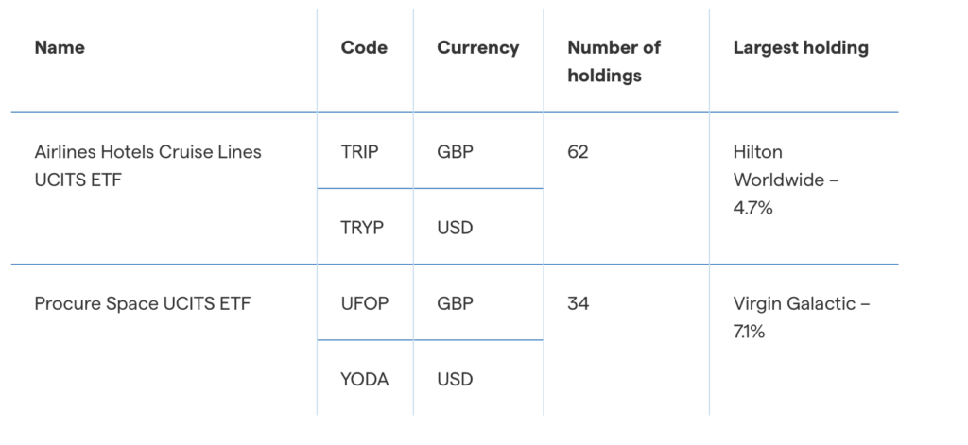Select the UFOP code cell
Screen dimensions: 968x445
tap(364, 304)
